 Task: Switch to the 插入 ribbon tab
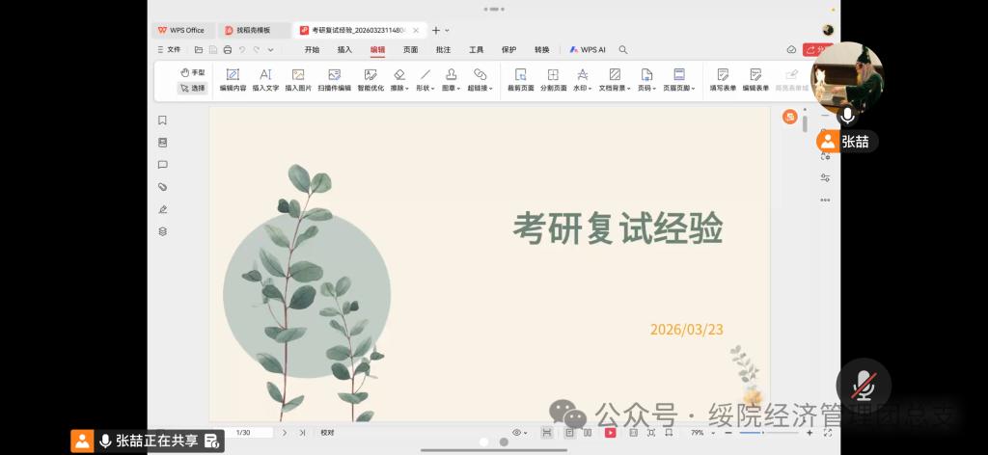coord(344,49)
